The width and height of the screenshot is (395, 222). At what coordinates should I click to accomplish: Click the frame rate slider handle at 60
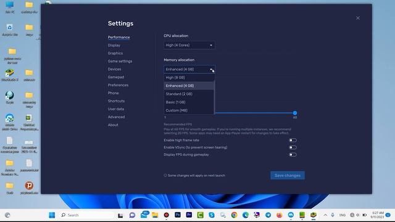[295, 113]
